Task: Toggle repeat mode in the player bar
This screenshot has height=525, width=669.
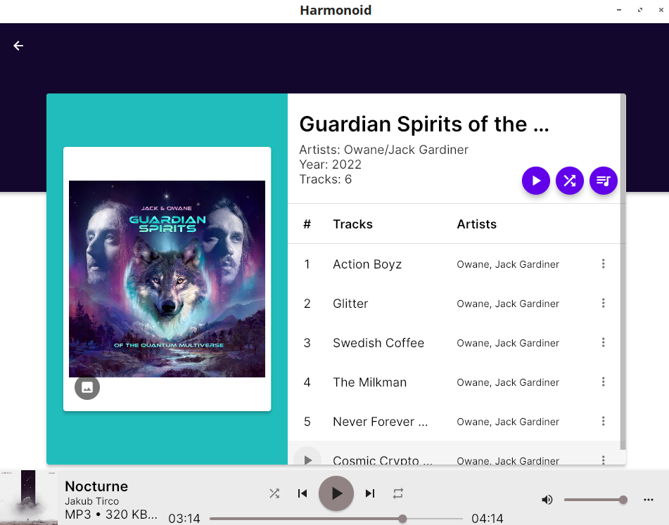Action: [x=398, y=493]
